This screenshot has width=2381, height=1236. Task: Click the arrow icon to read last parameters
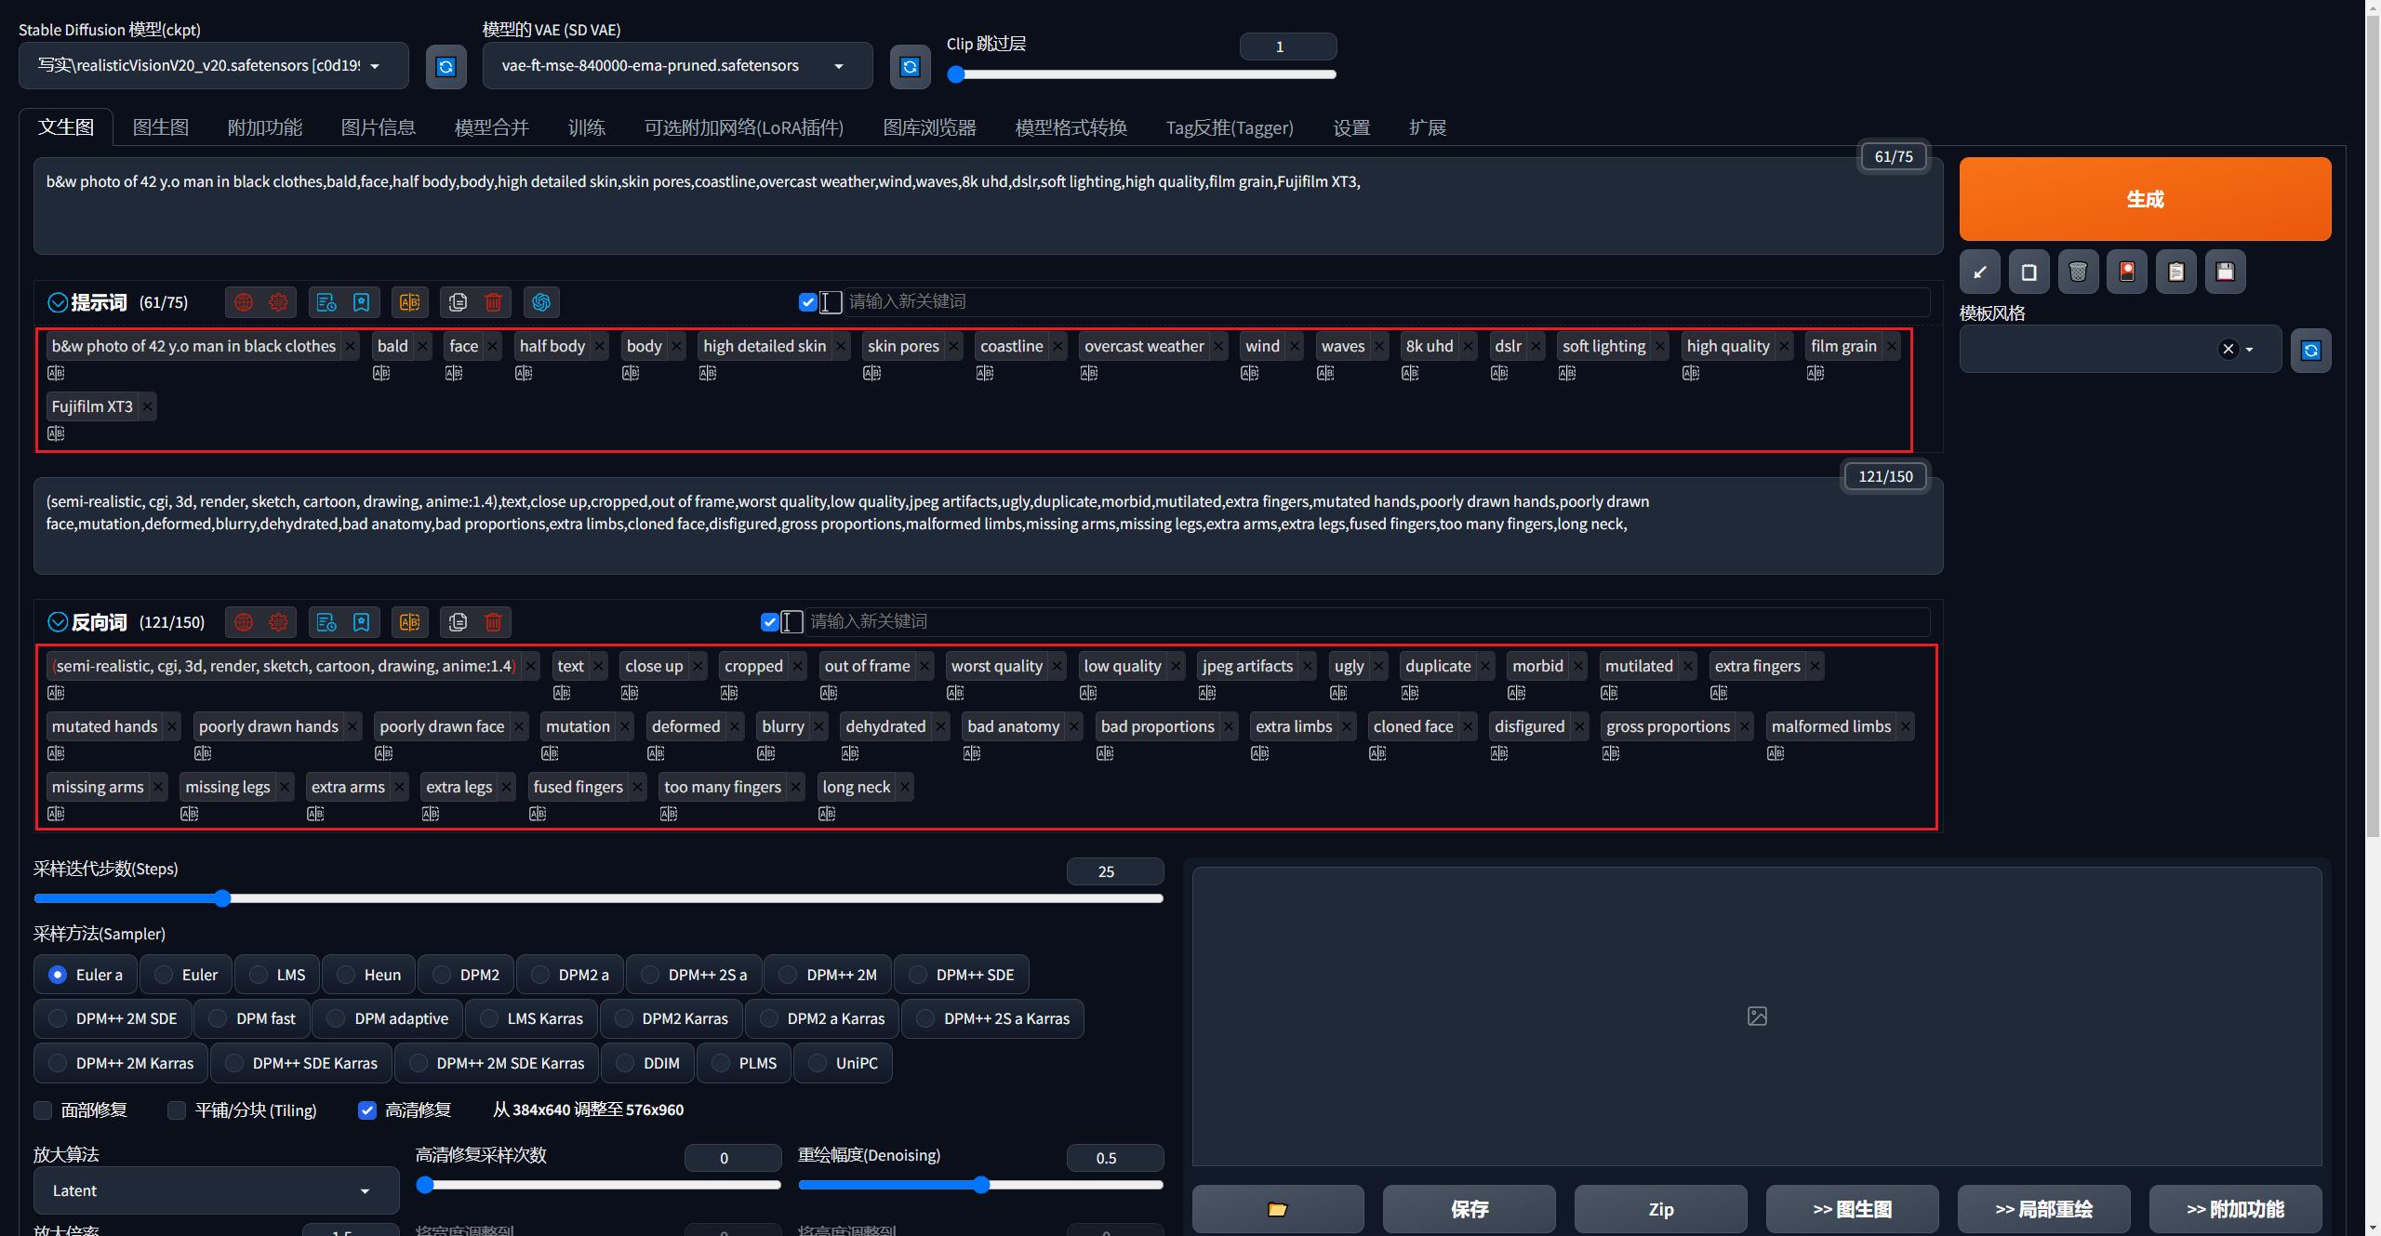1980,272
